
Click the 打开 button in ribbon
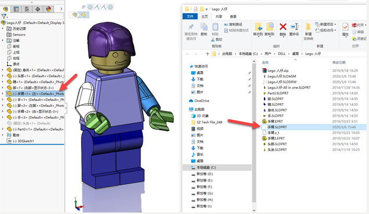(359, 25)
